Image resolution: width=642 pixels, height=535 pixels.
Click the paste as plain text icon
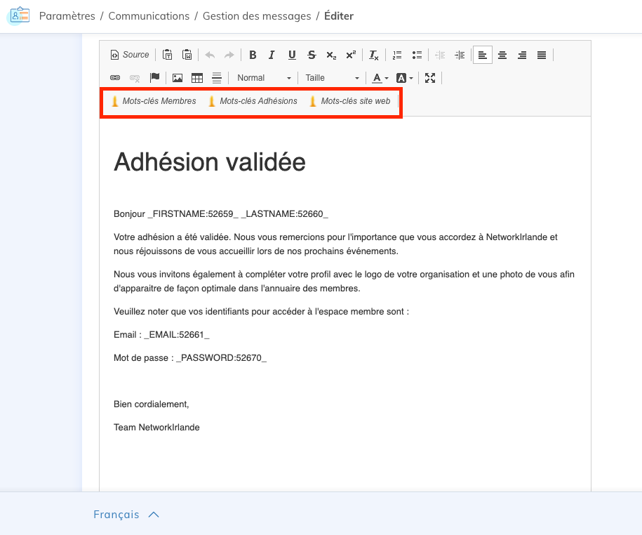point(168,55)
